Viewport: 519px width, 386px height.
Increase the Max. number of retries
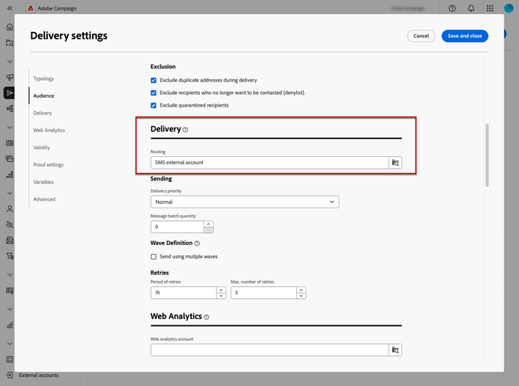pos(301,290)
